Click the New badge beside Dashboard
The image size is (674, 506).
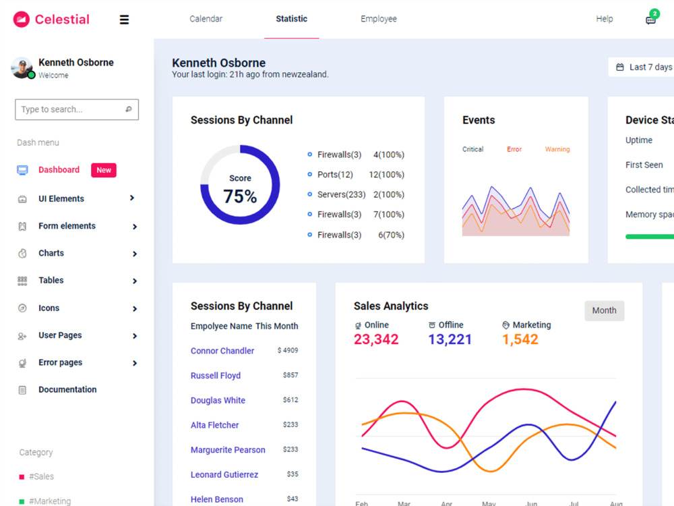tap(104, 170)
